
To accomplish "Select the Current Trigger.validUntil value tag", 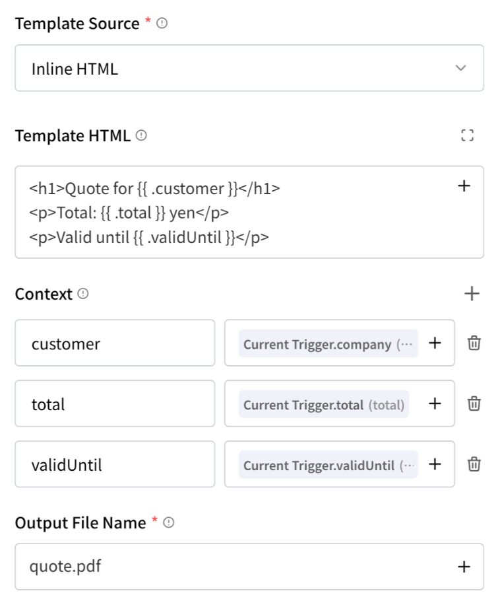I will coord(328,464).
